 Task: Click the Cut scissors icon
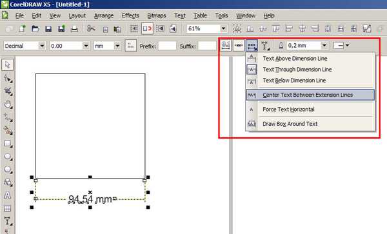[91, 28]
